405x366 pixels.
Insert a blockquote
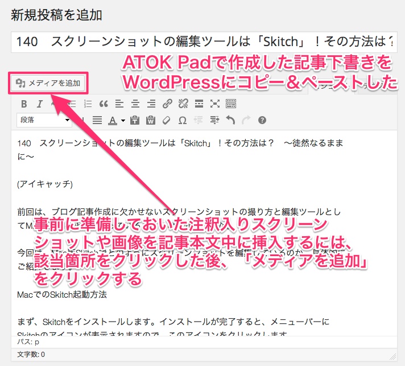[x=103, y=104]
